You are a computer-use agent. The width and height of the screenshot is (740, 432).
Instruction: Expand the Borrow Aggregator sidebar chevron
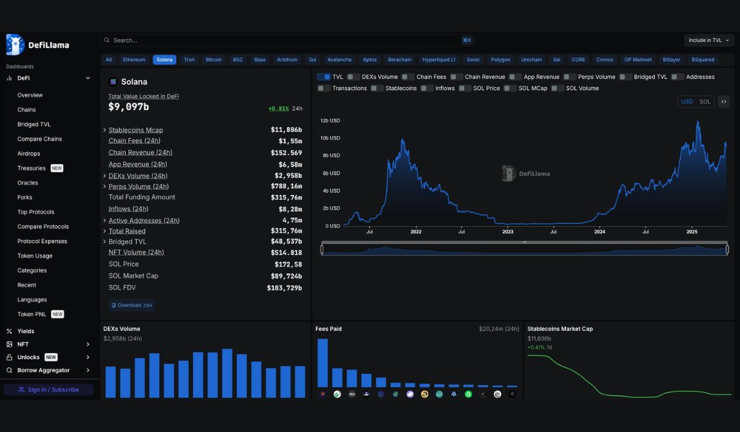click(88, 370)
